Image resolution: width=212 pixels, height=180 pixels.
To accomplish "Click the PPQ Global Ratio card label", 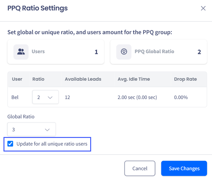I will click(154, 52).
